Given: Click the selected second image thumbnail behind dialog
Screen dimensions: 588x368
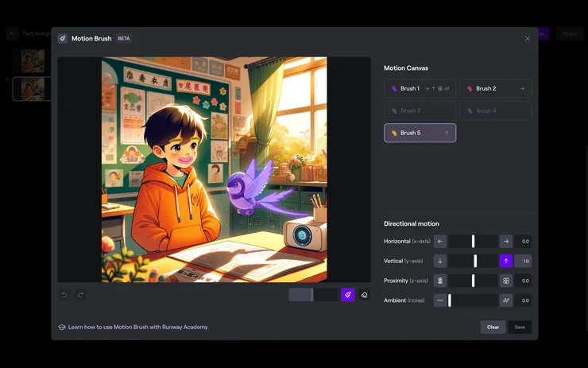Looking at the screenshot, I should point(33,89).
